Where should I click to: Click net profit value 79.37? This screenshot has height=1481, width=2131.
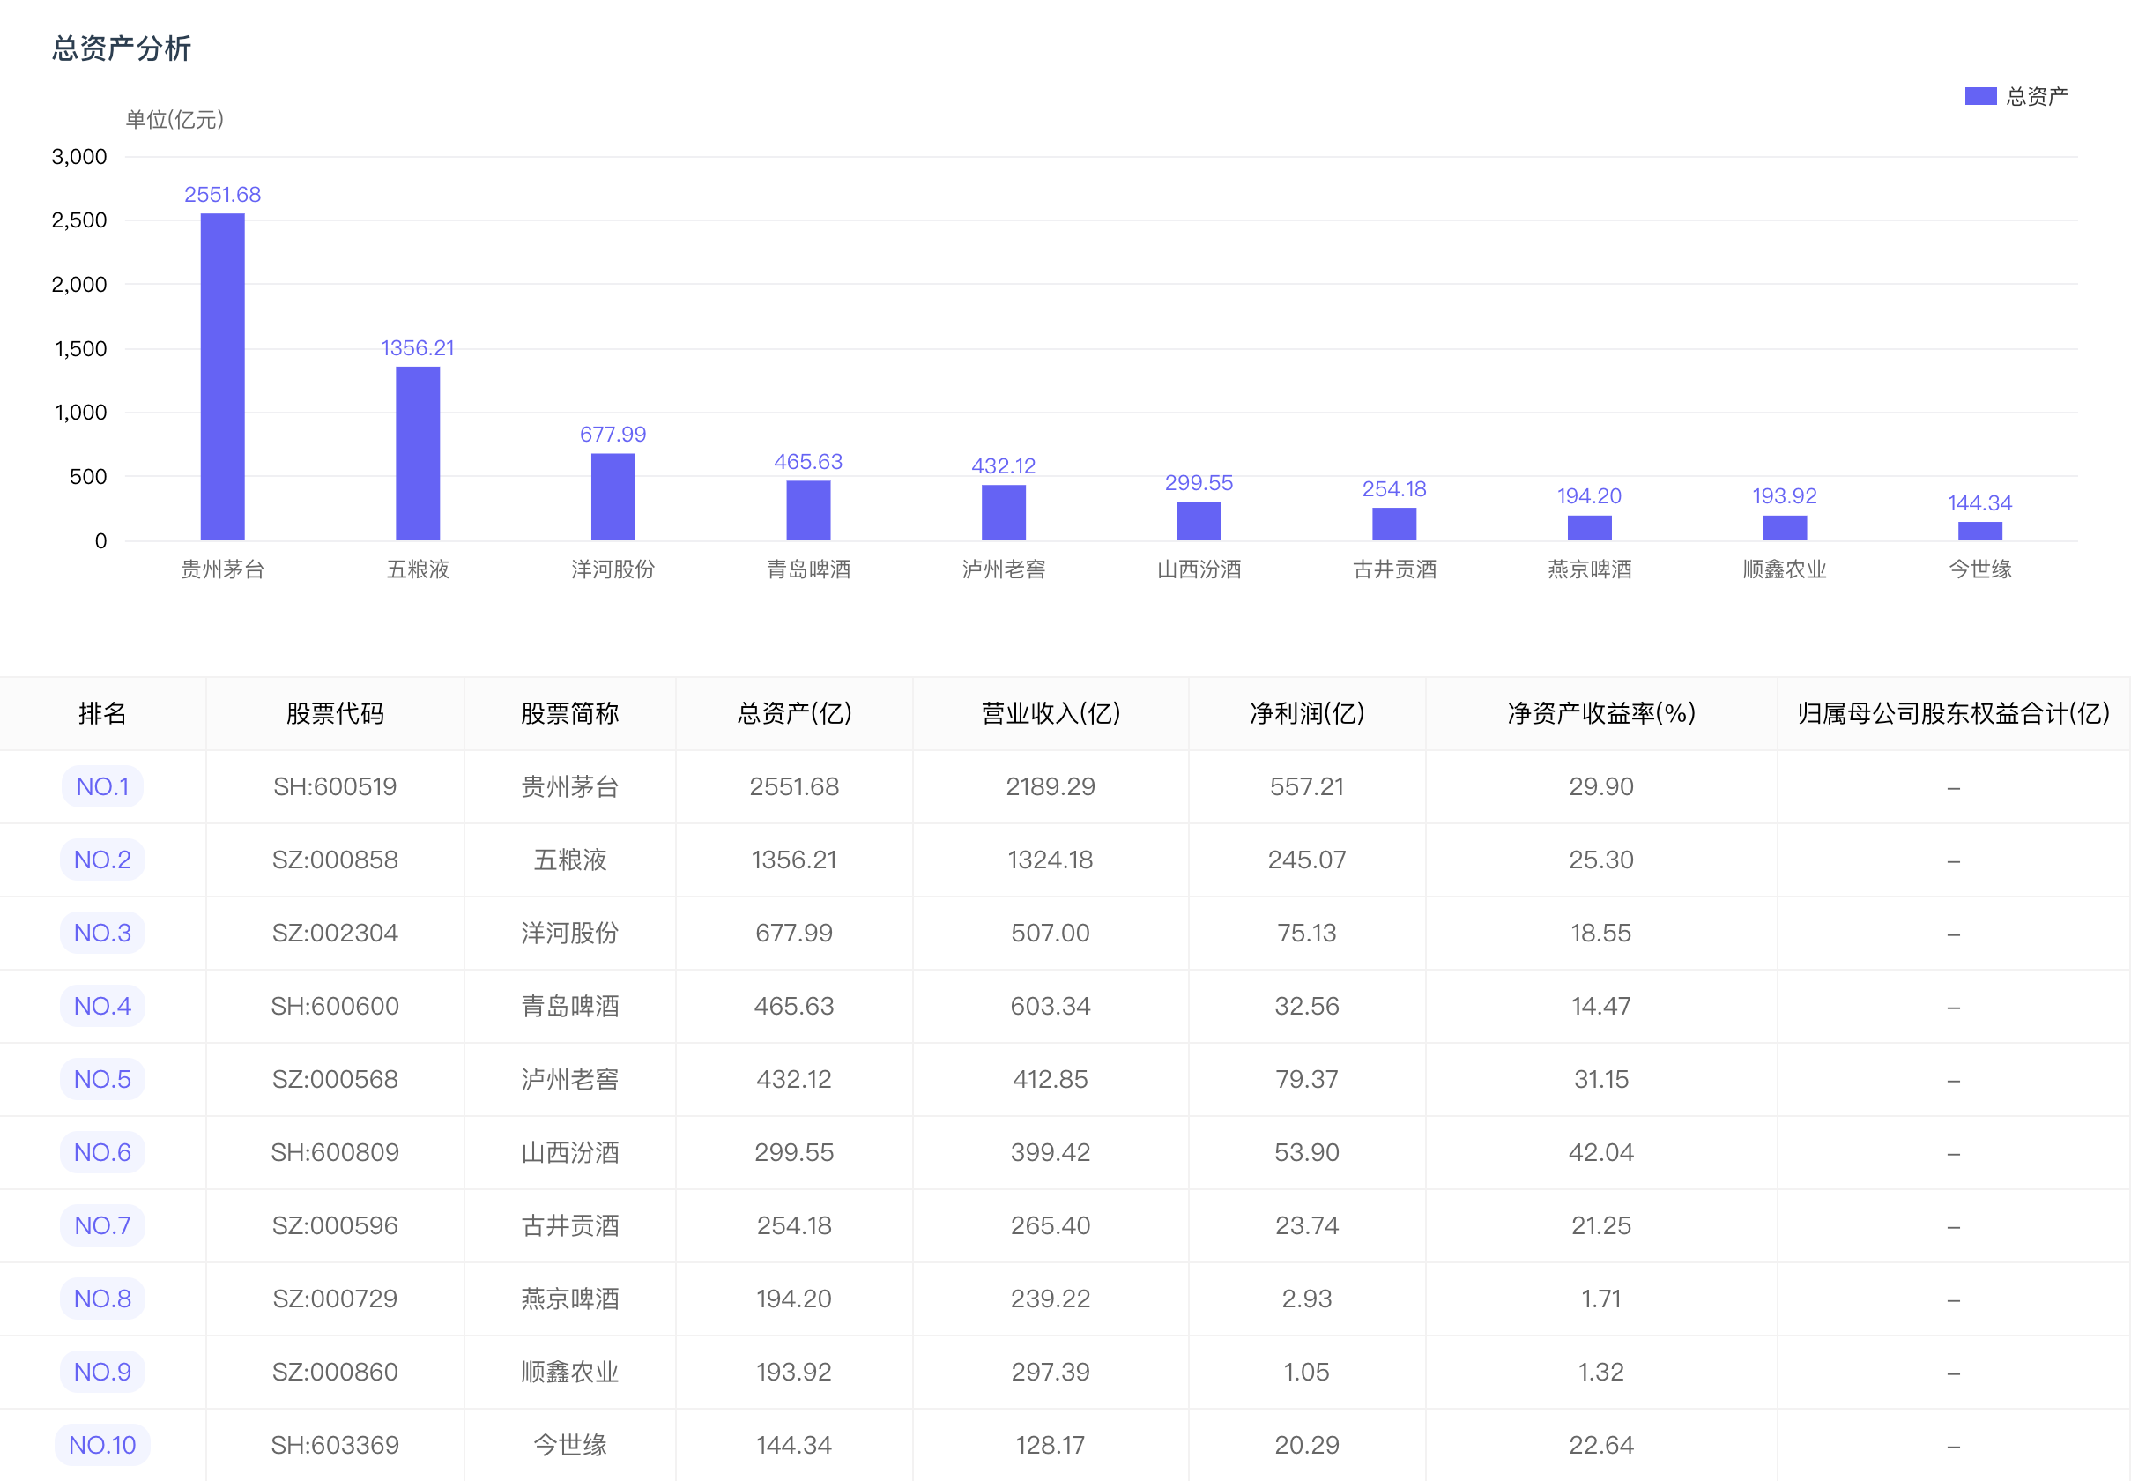1307,1080
